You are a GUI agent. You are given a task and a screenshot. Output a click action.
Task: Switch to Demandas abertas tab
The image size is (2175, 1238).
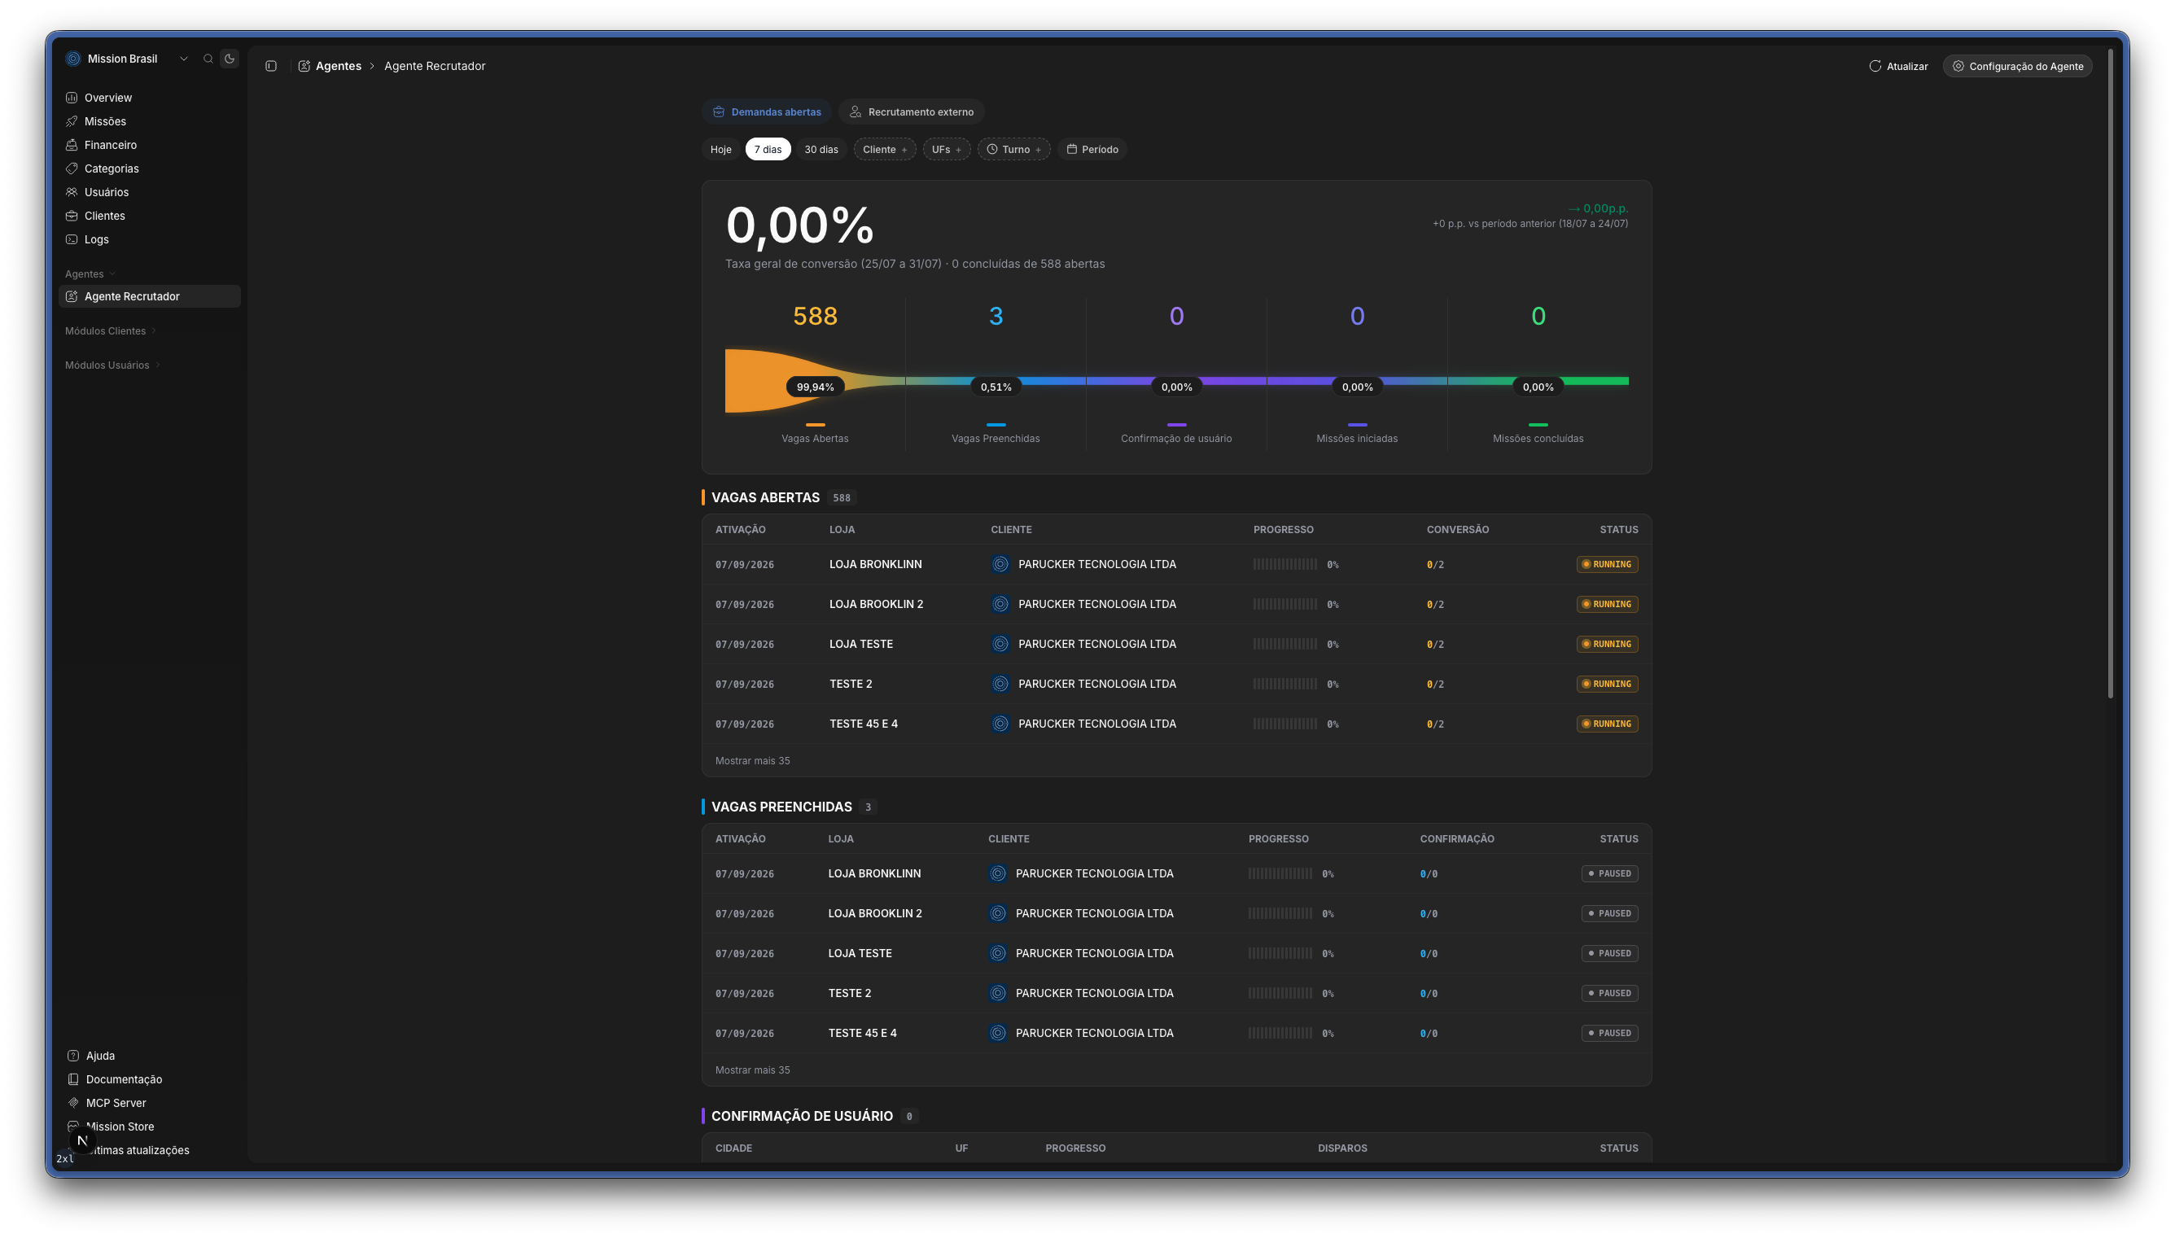point(767,112)
